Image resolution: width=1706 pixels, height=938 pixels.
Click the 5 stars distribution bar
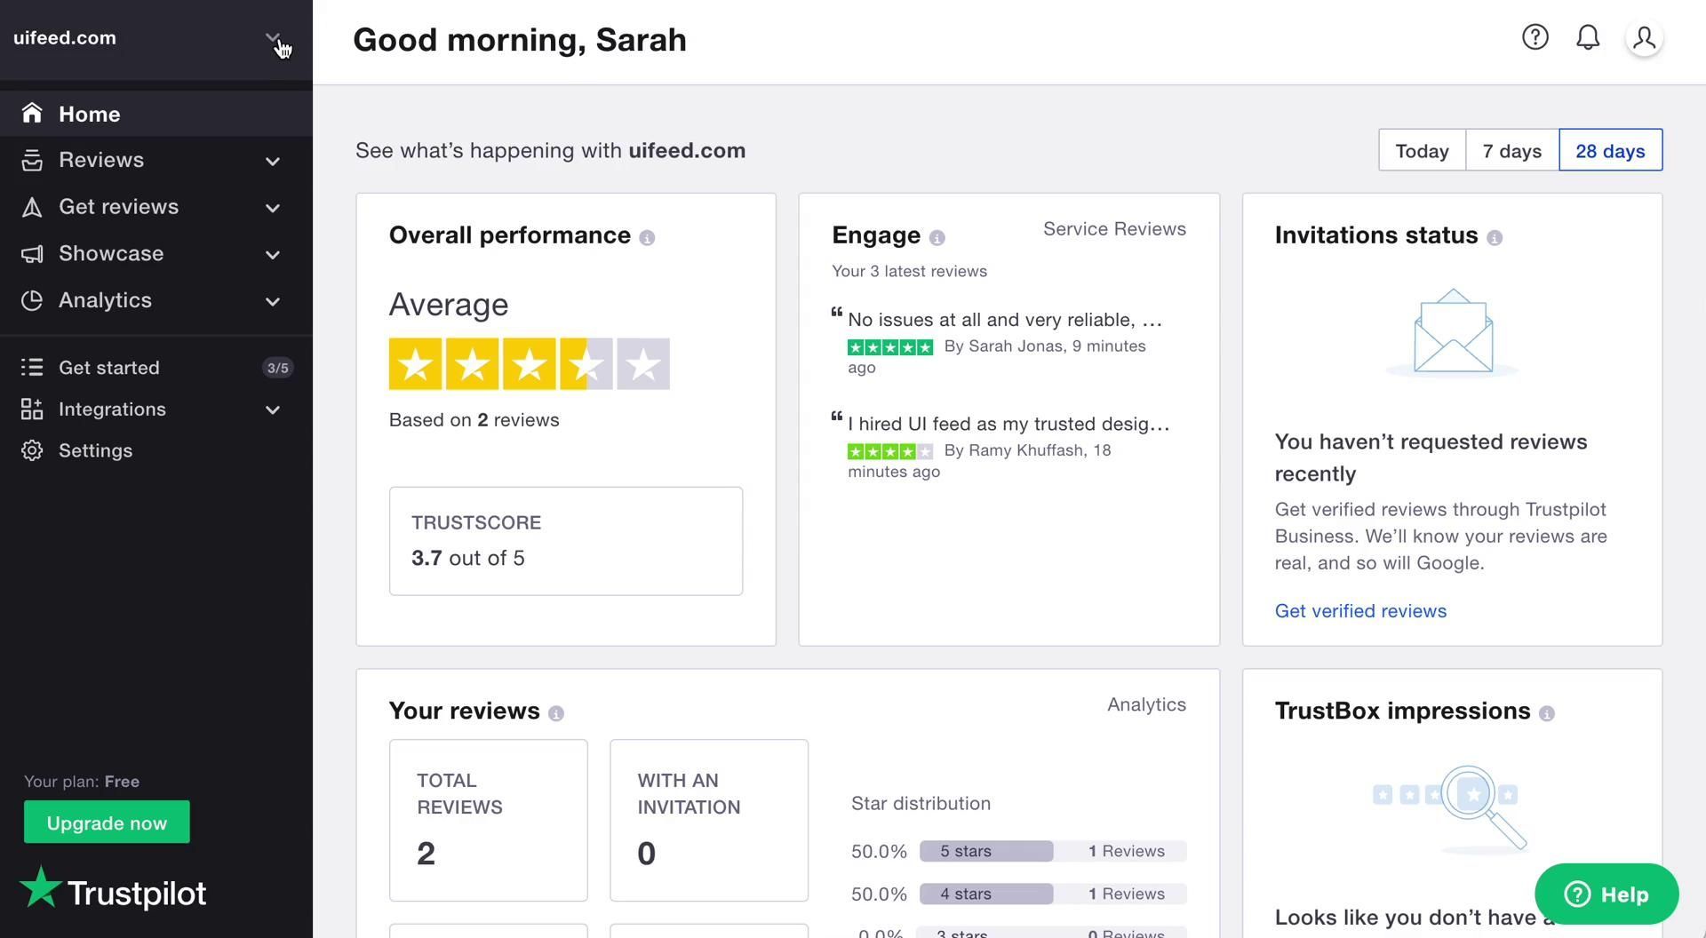(986, 851)
